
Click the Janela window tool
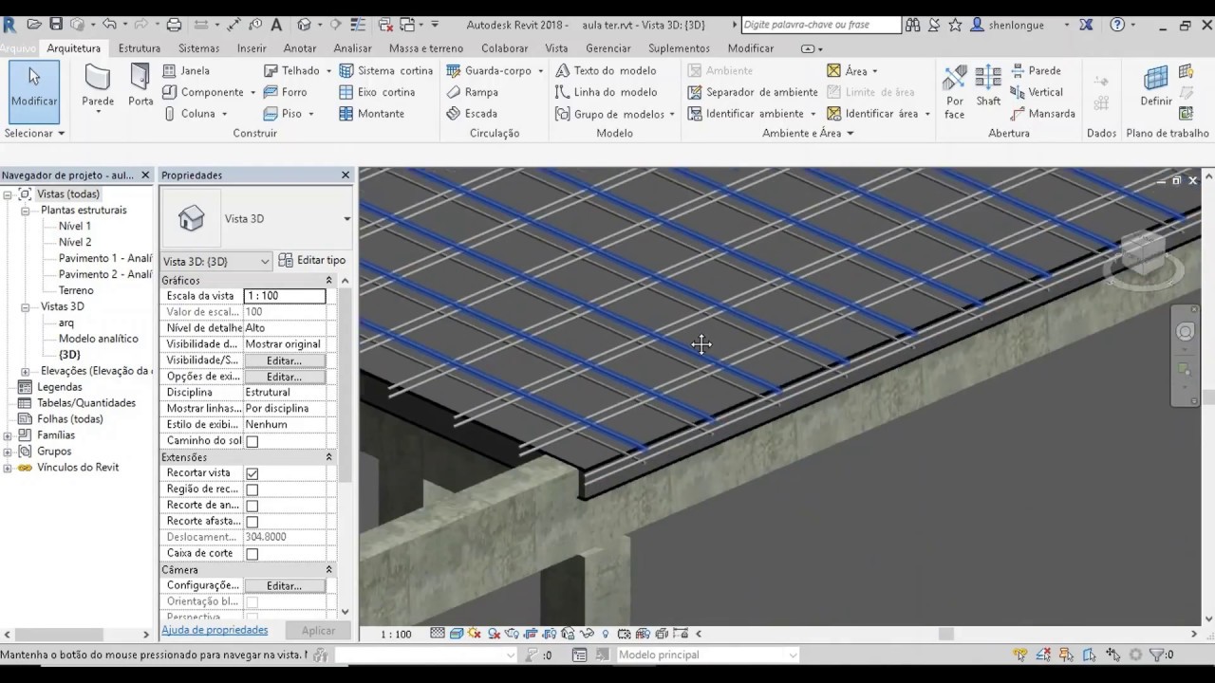point(185,70)
